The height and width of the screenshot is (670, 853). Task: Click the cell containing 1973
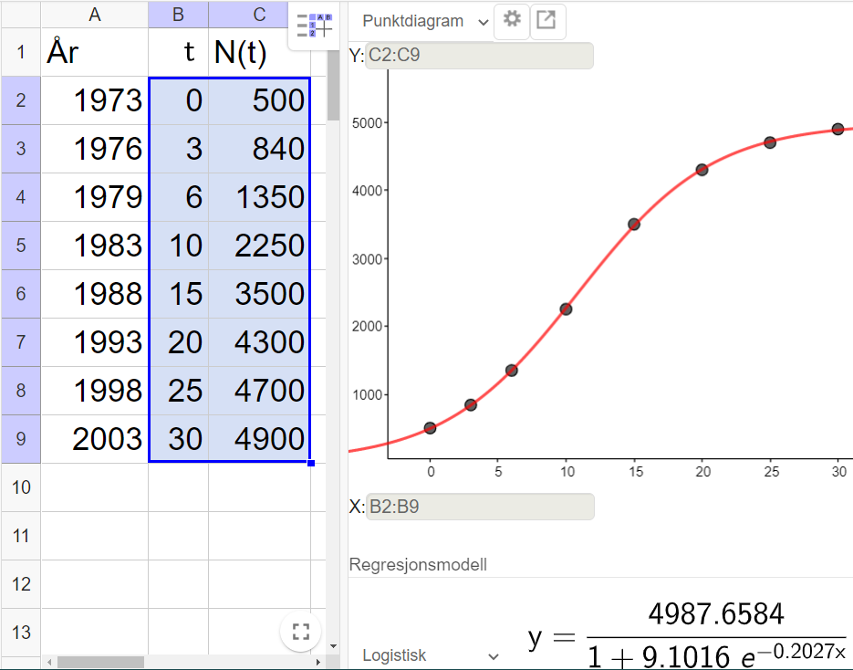(94, 100)
